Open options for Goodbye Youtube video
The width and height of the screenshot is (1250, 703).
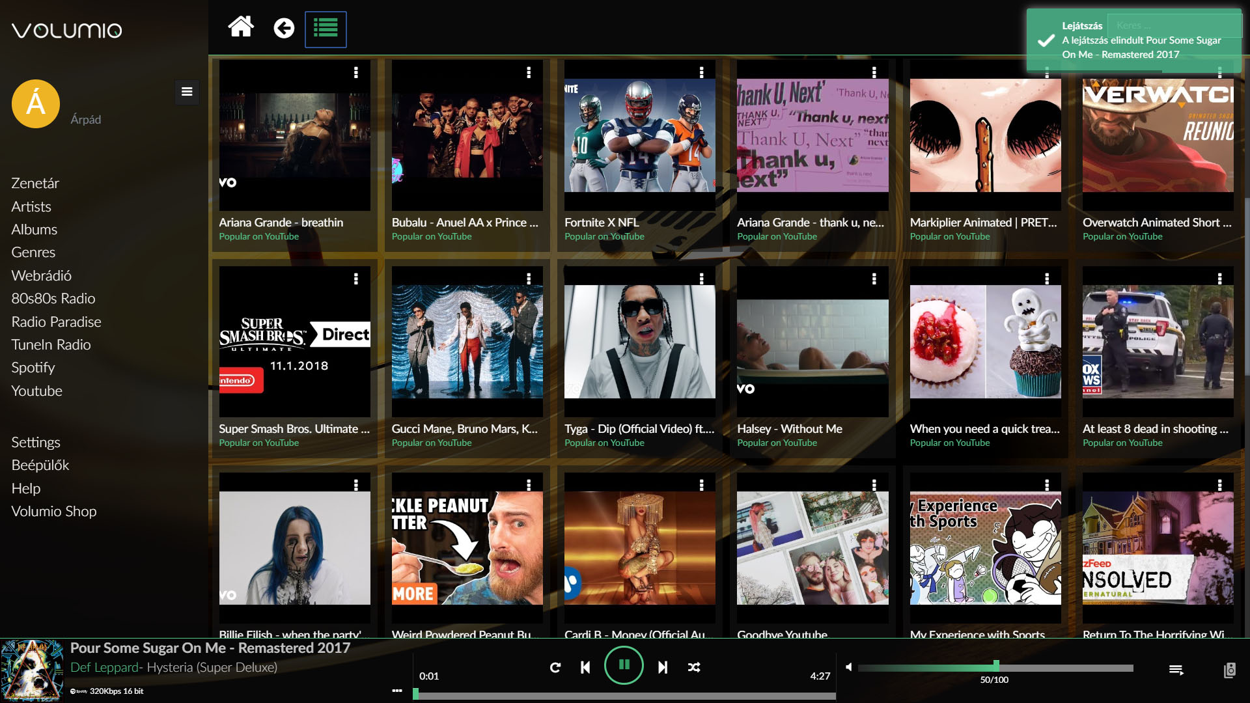(x=874, y=485)
